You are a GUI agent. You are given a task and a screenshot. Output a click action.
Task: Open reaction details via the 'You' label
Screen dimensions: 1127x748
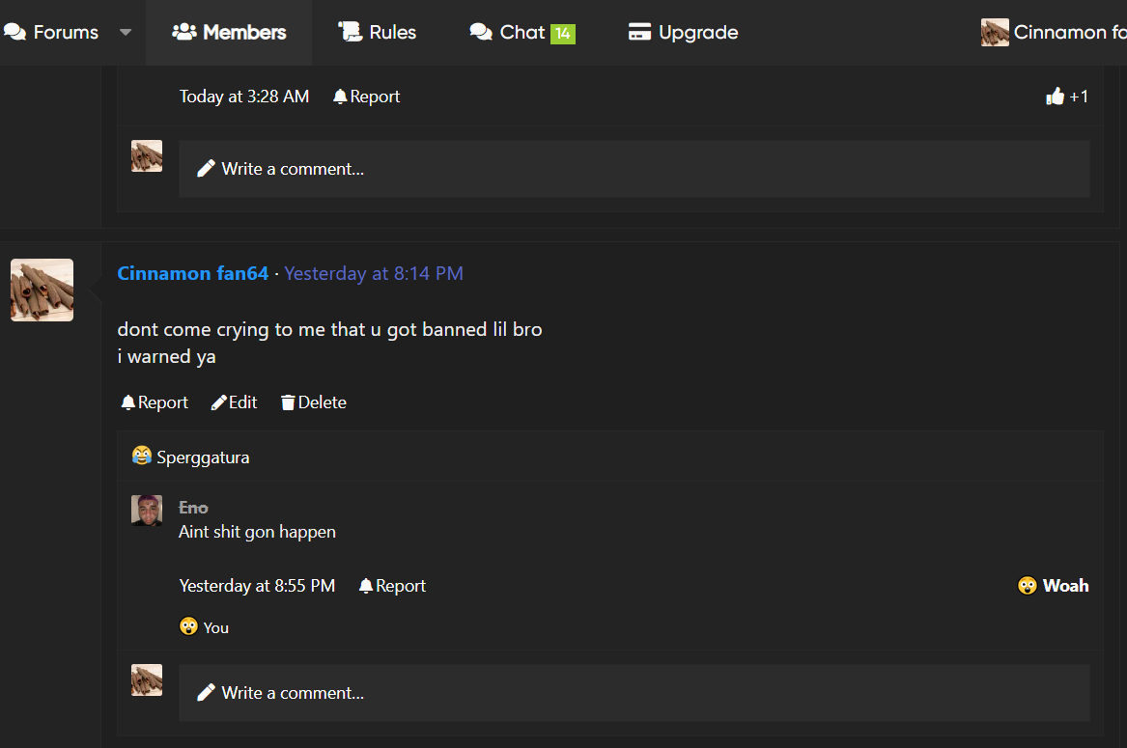tap(204, 627)
